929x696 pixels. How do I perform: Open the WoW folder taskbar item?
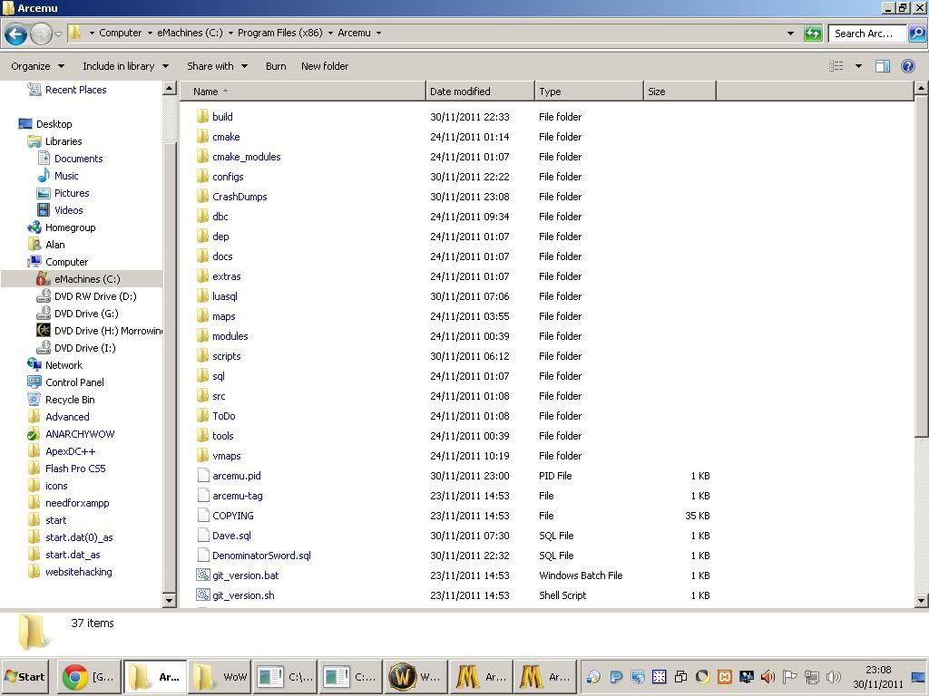point(221,676)
